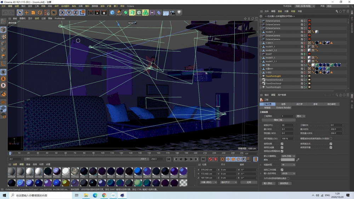354x199 pixels.
Task: Enable 为节点材质使用颜色通道 checkbox
Action: click(288, 178)
